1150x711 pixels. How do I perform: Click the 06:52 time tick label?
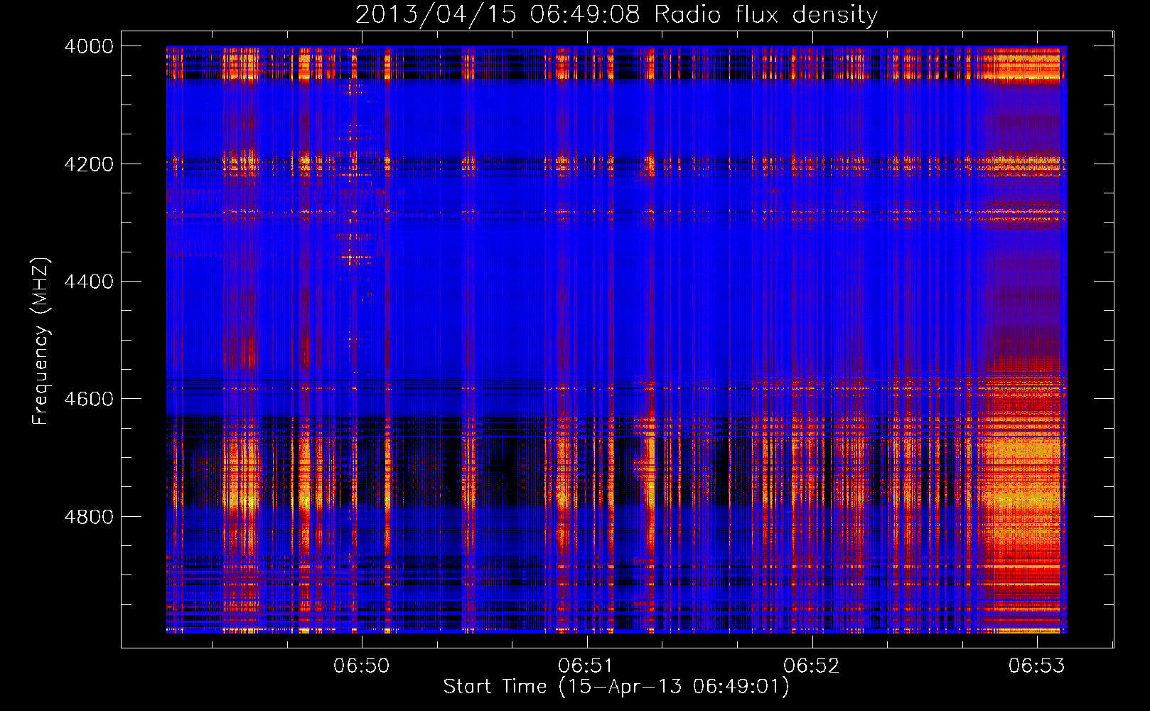[x=812, y=665]
